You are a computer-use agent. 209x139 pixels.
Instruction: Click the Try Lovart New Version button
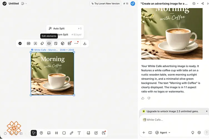(x=105, y=4)
